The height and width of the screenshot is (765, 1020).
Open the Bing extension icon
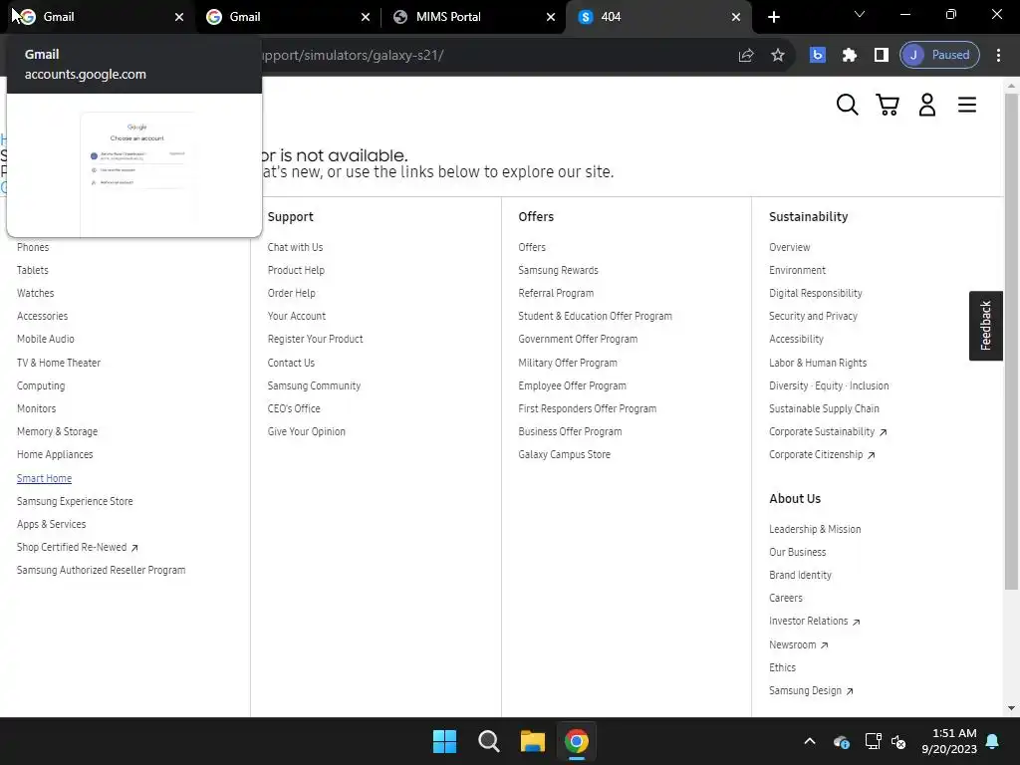(x=817, y=56)
